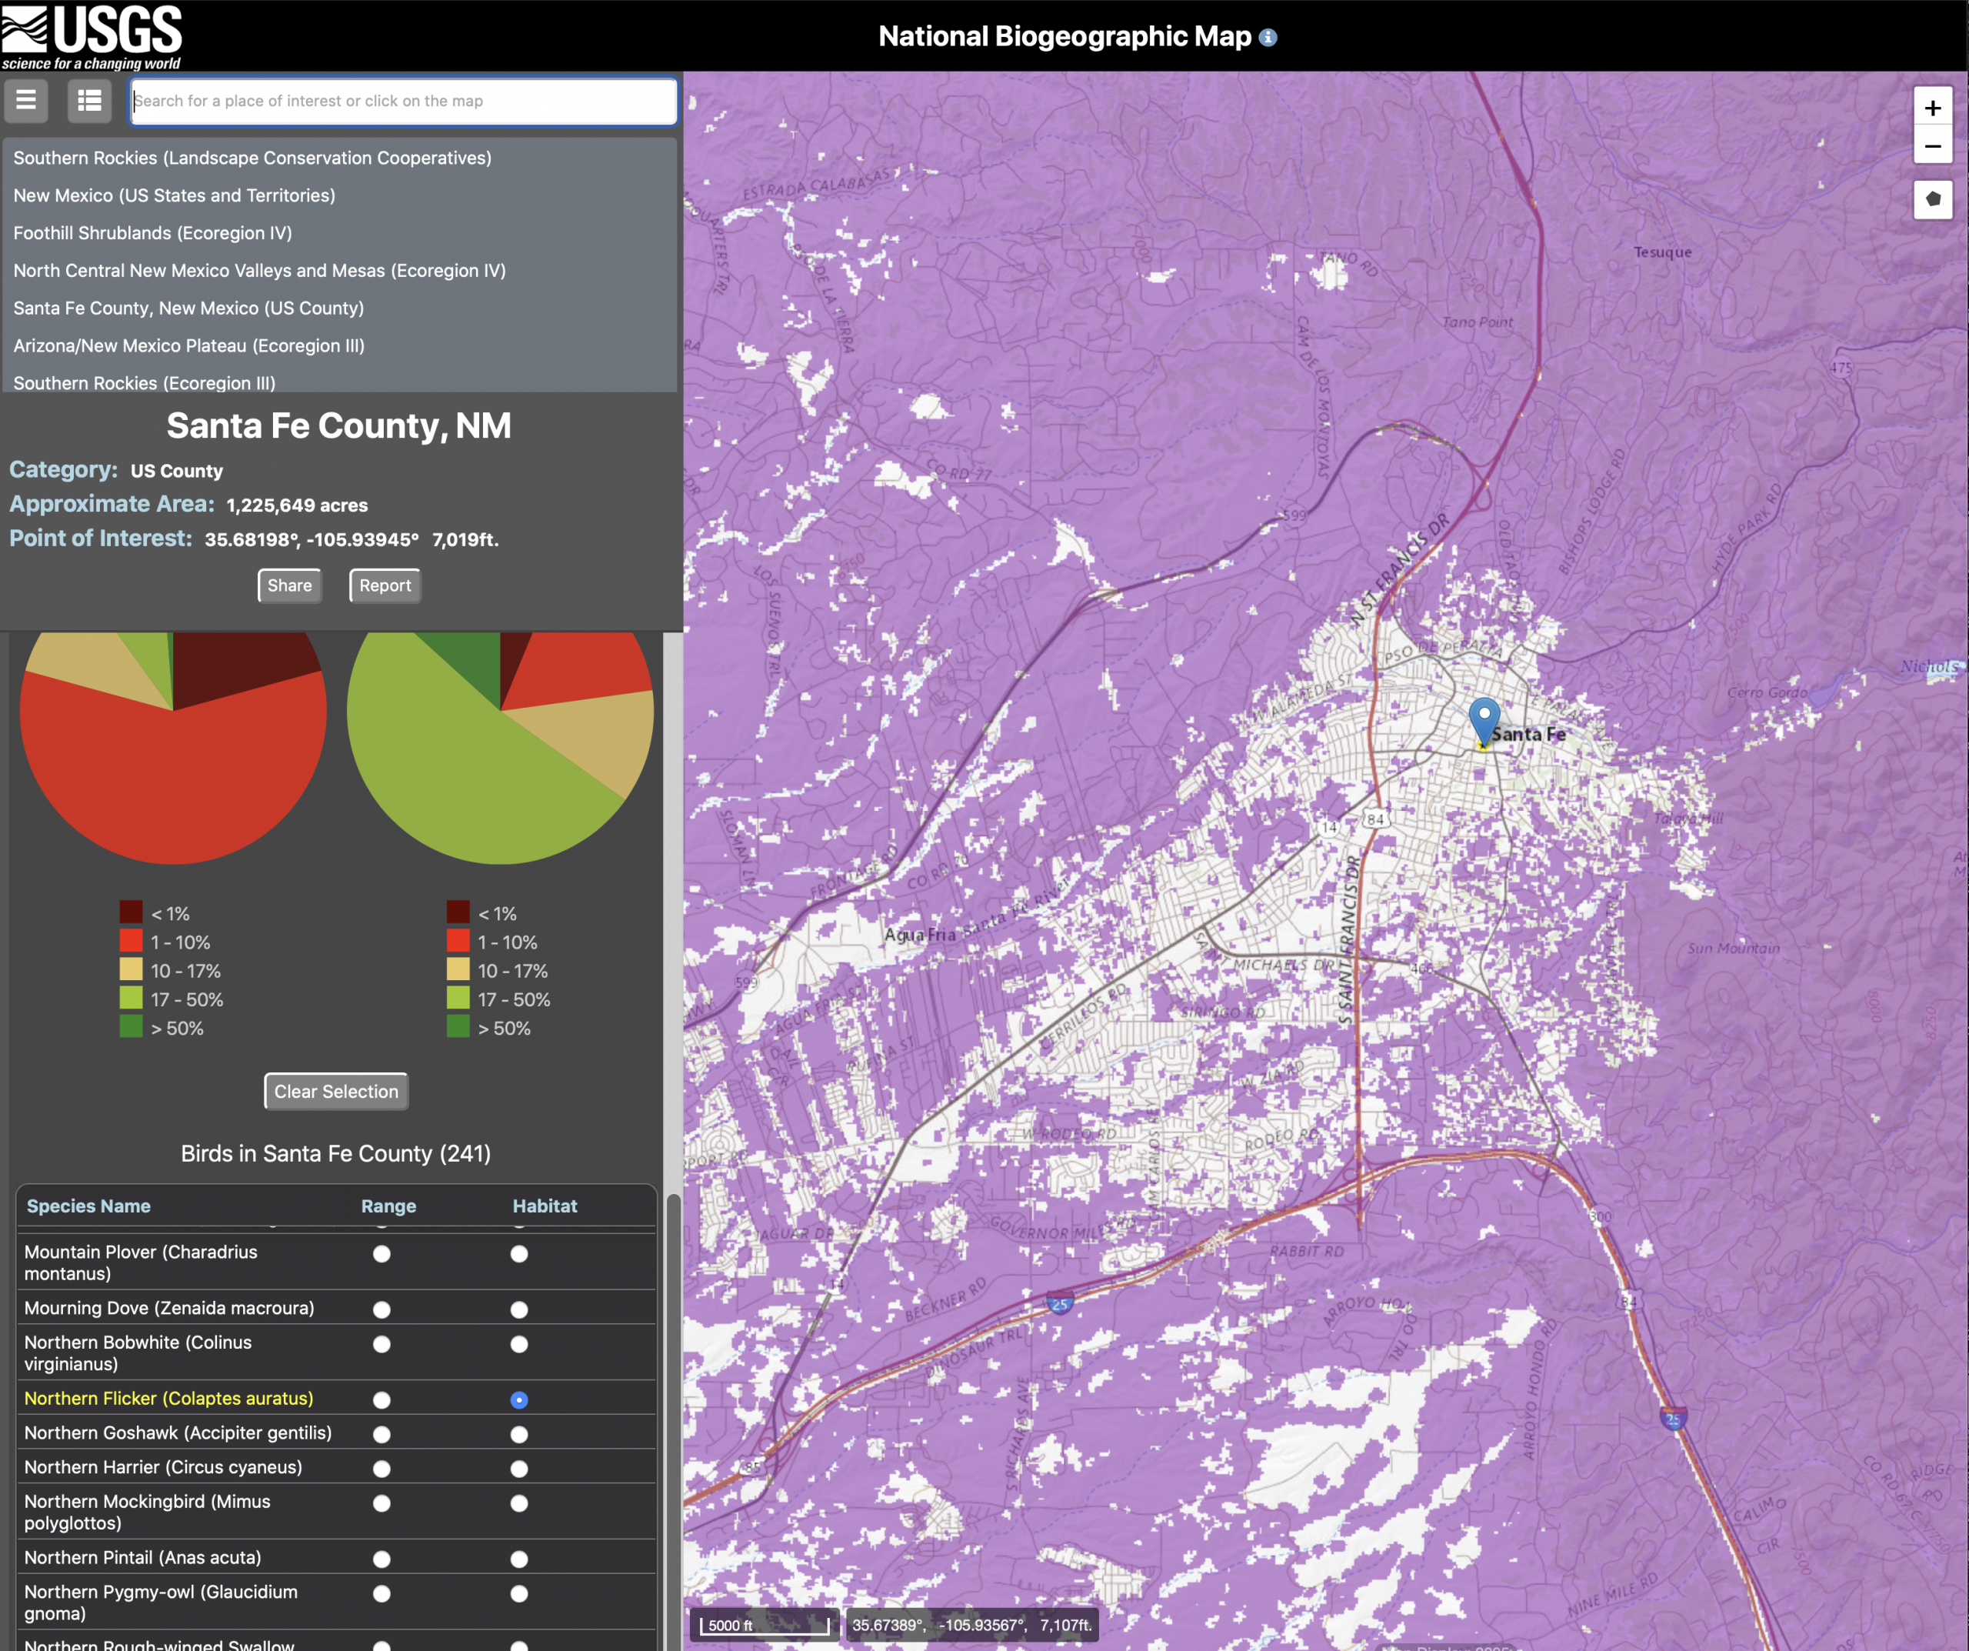Click the list view icon
Image resolution: width=1969 pixels, height=1651 pixels.
coord(89,100)
